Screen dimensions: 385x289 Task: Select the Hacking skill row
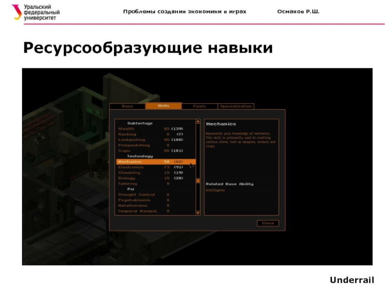(155, 134)
